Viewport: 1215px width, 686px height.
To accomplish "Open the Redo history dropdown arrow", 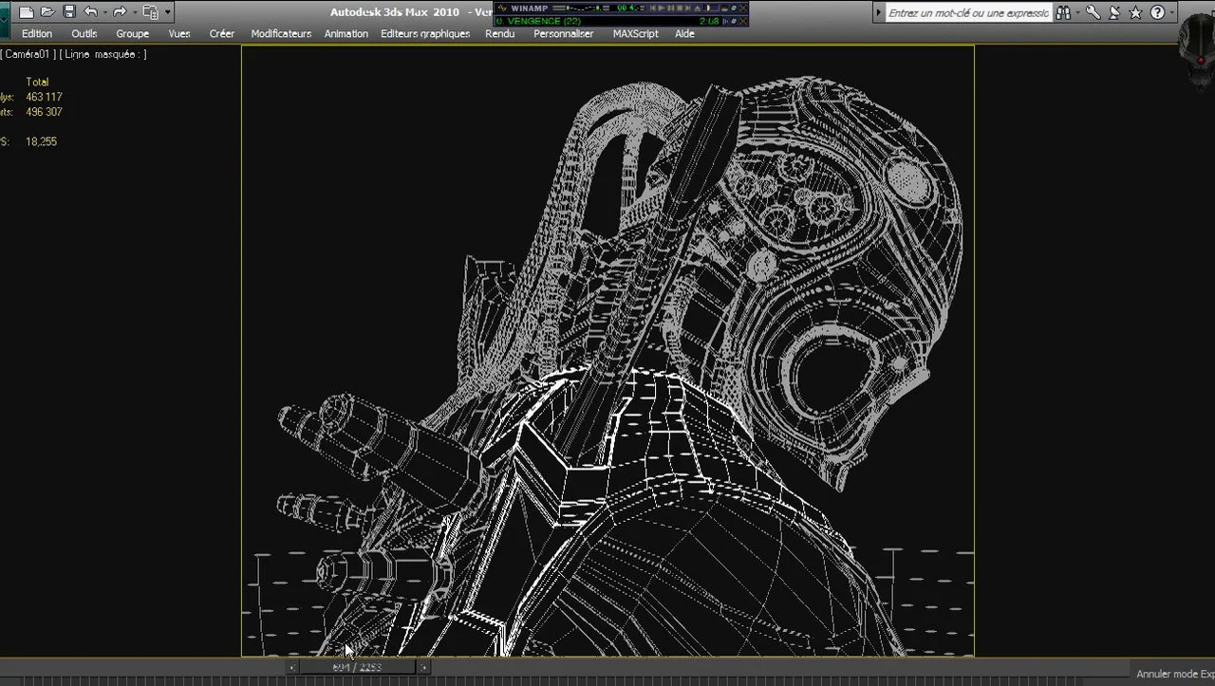I will (x=135, y=12).
